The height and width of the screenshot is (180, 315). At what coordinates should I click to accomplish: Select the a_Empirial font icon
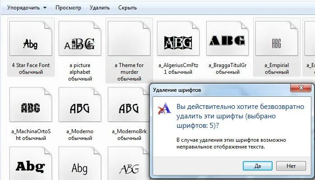[x=277, y=38]
